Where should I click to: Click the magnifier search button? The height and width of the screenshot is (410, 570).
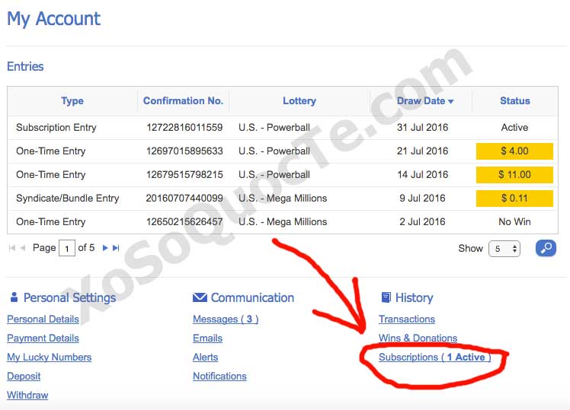tap(546, 248)
